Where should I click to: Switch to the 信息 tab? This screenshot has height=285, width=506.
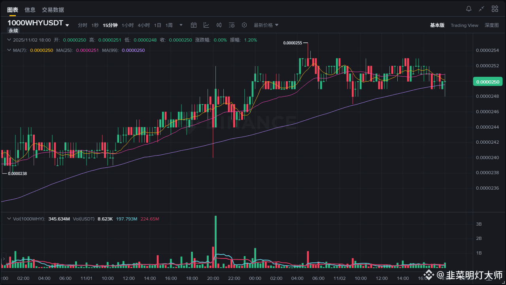pyautogui.click(x=30, y=9)
